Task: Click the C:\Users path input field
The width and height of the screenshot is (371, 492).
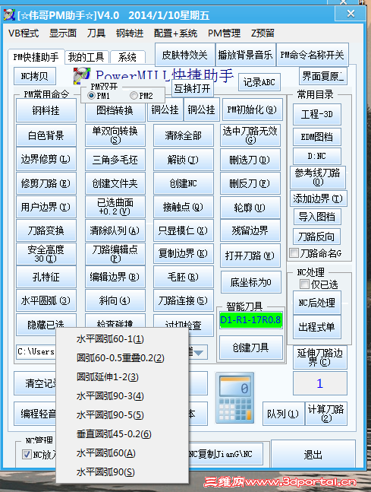Action: tap(36, 352)
